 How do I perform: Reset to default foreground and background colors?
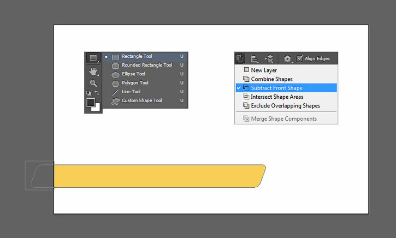tap(88, 93)
